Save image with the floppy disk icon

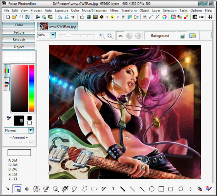click(27, 17)
